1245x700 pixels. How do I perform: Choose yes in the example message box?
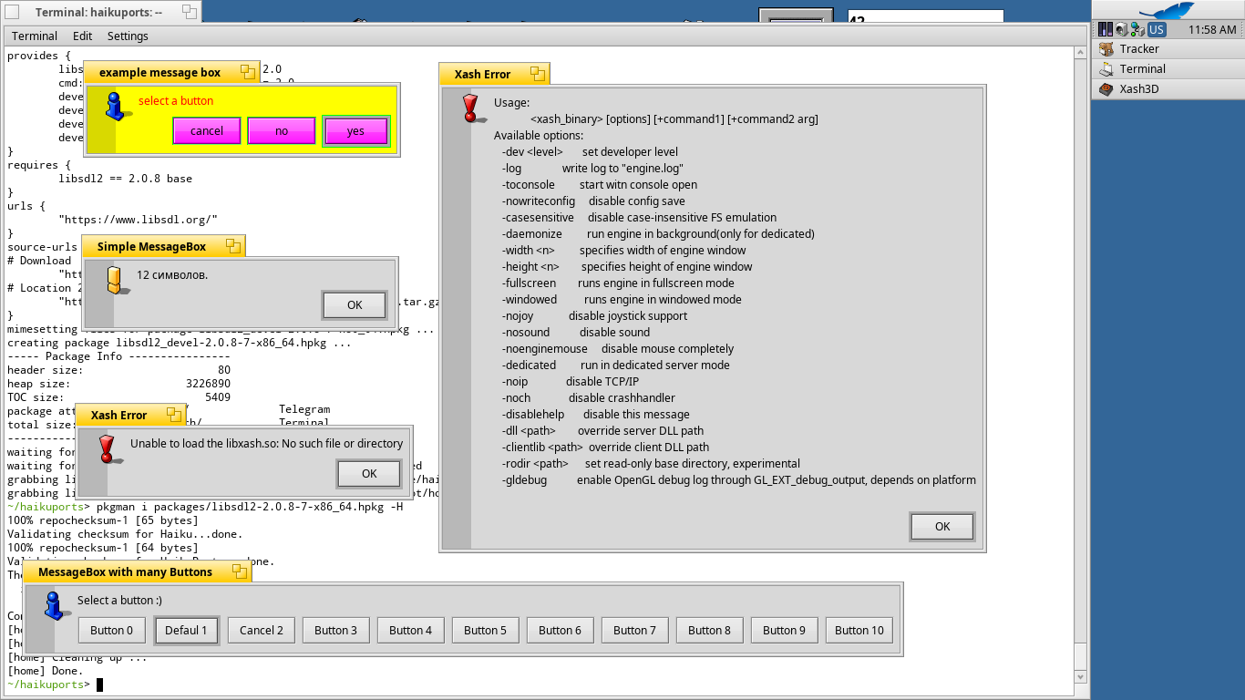click(356, 131)
